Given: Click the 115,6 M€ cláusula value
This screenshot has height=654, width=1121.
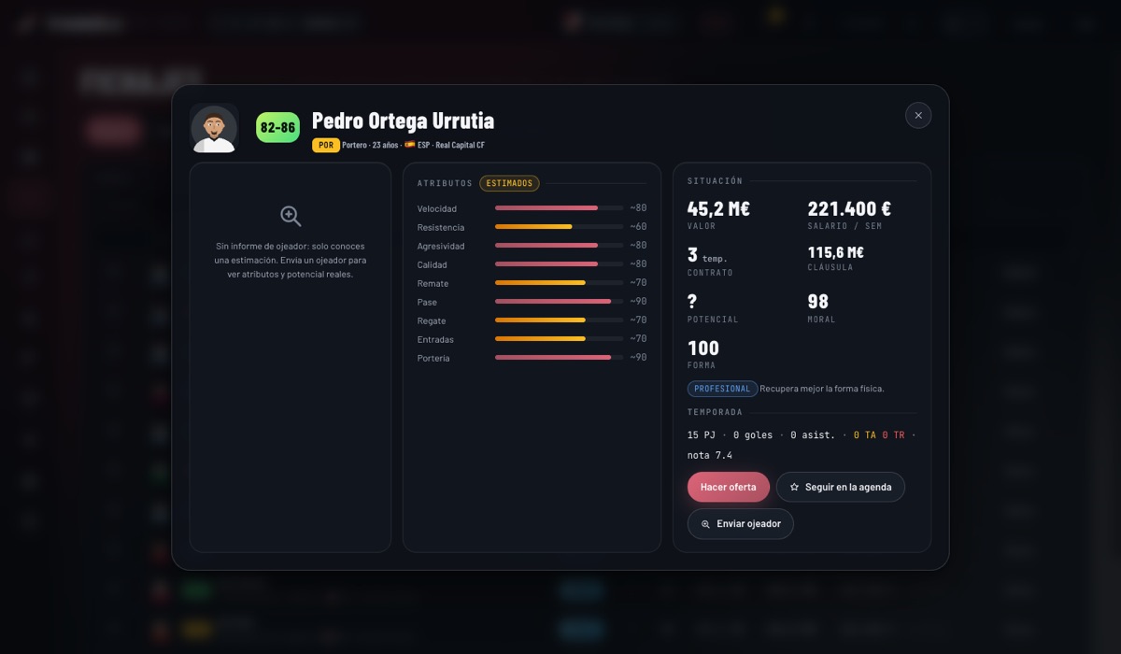Looking at the screenshot, I should pyautogui.click(x=836, y=252).
